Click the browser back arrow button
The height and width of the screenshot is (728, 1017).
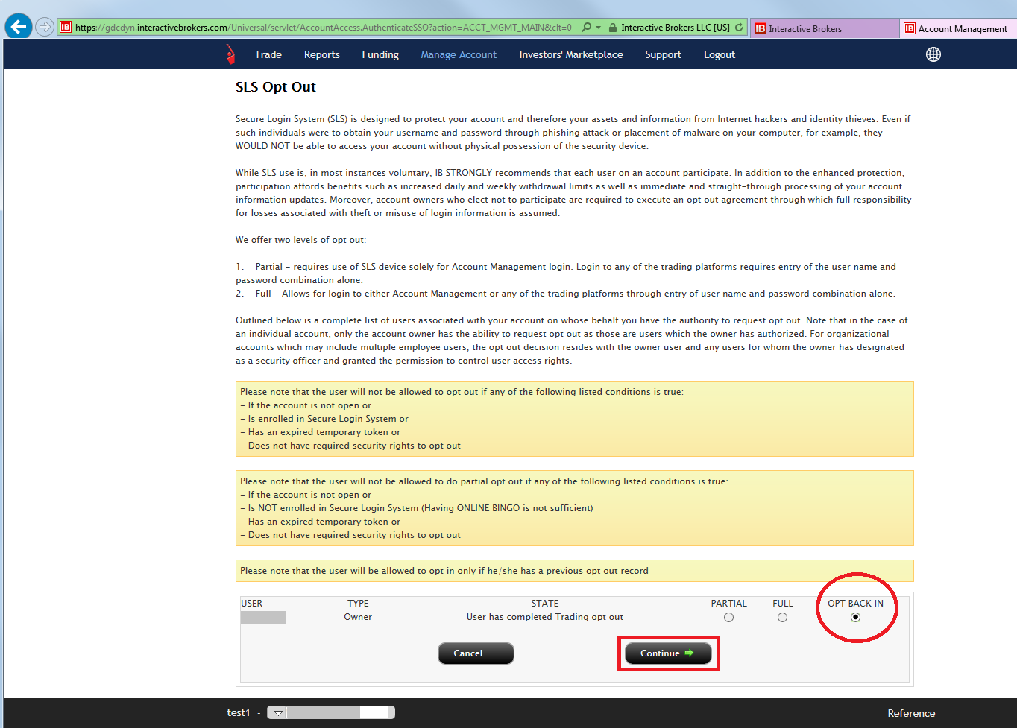[19, 27]
